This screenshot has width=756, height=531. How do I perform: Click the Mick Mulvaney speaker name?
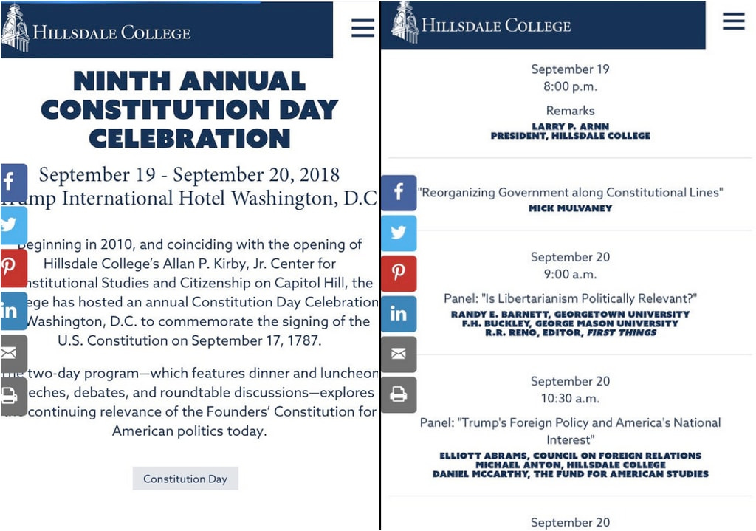pyautogui.click(x=570, y=208)
